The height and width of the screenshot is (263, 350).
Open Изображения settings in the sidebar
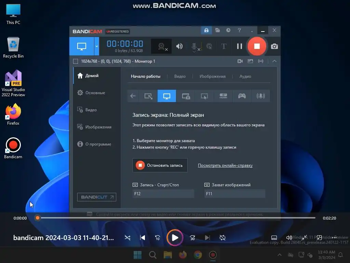pyautogui.click(x=97, y=127)
